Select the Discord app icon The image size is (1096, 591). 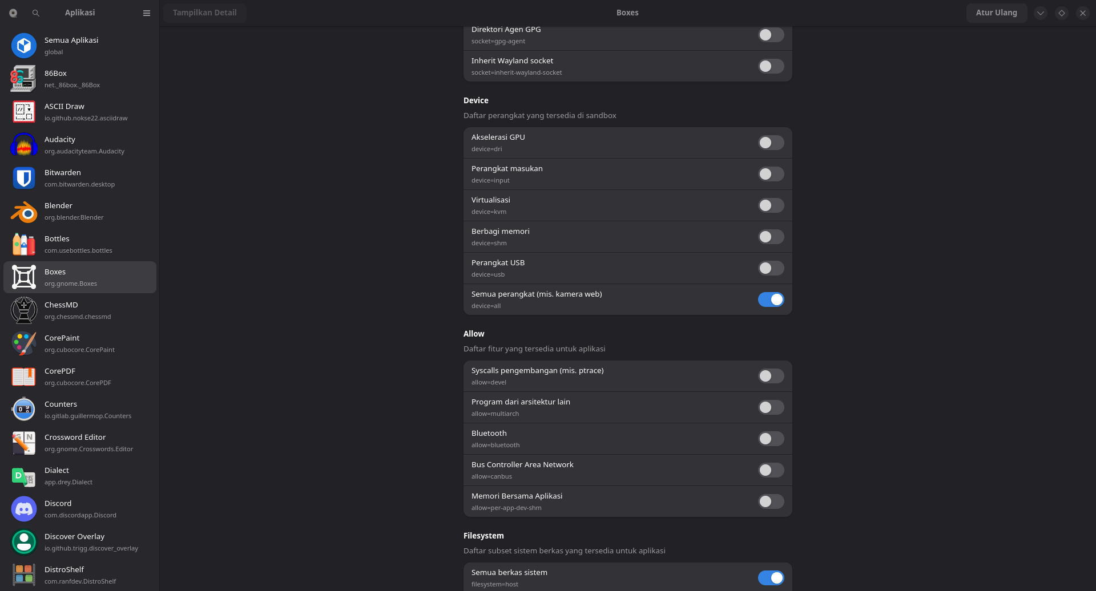24,509
